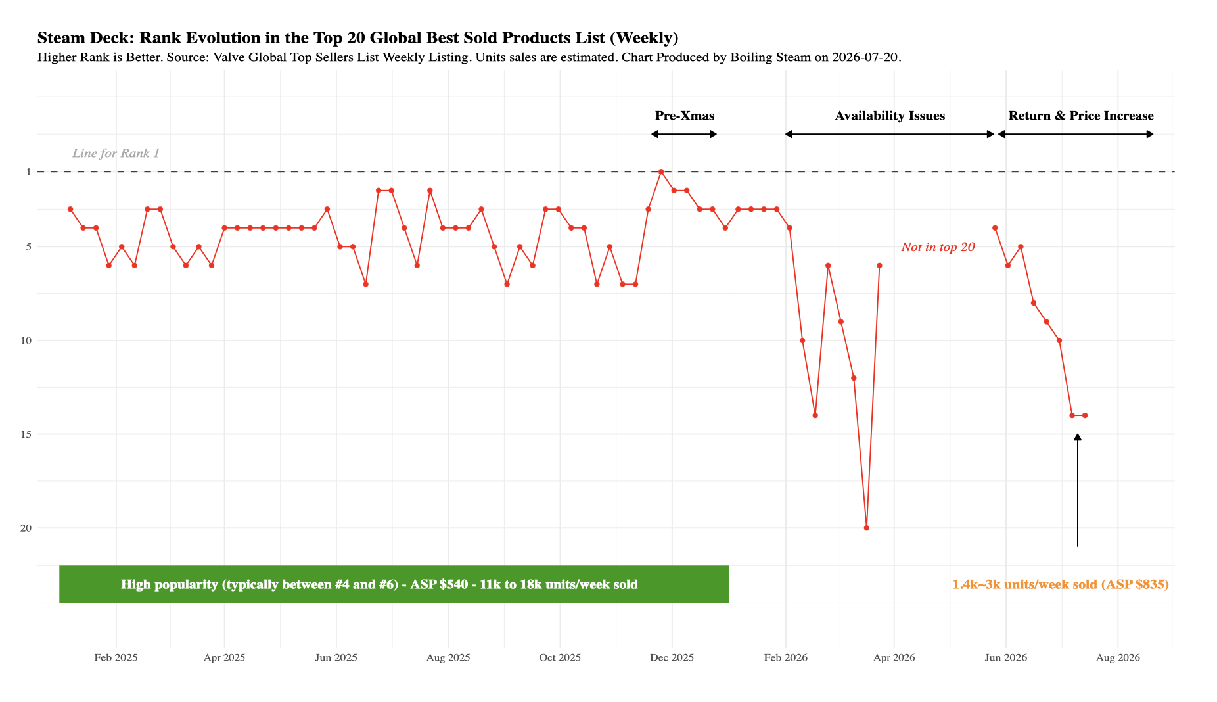Viewport: 1217px width, 702px height.
Task: Click the green High popularity banner
Action: tap(394, 584)
